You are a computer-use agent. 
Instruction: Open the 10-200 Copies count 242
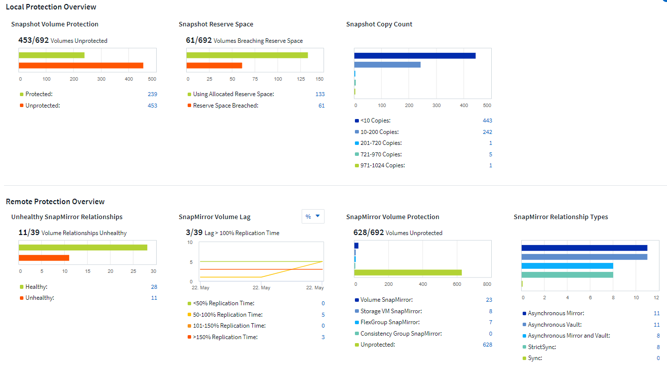pyautogui.click(x=487, y=132)
